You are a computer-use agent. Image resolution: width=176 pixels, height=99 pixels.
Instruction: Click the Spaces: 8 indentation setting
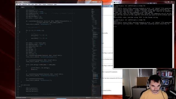click(x=88, y=98)
